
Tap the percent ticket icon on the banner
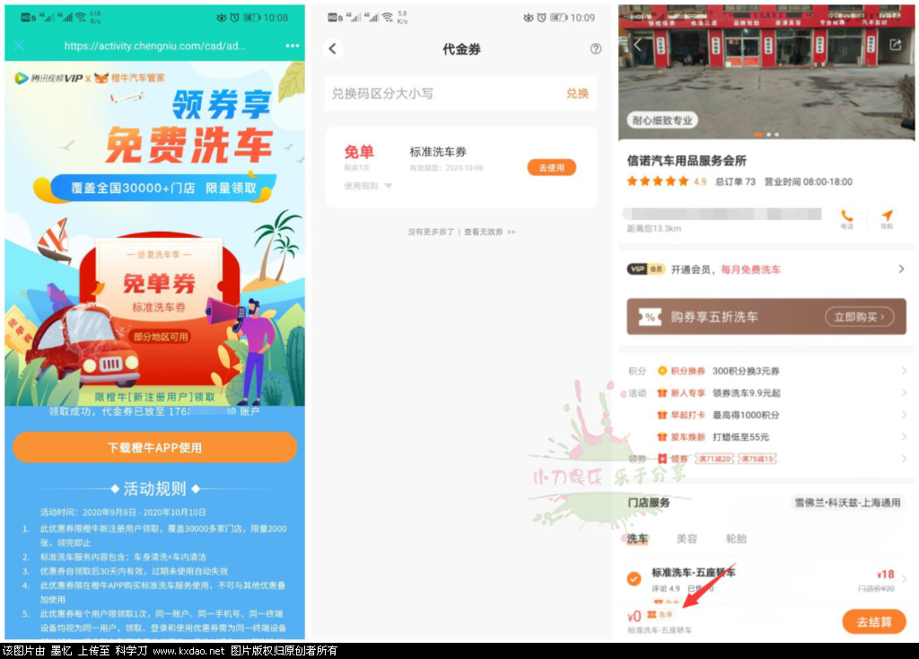click(650, 317)
